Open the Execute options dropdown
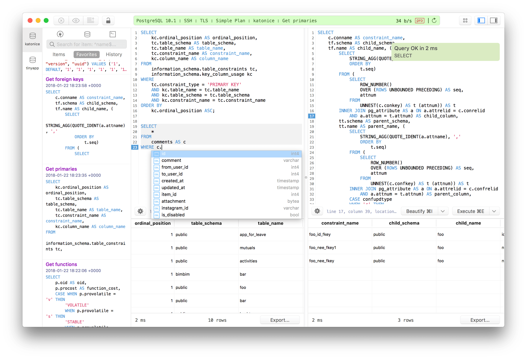The width and height of the screenshot is (527, 359). [x=494, y=211]
